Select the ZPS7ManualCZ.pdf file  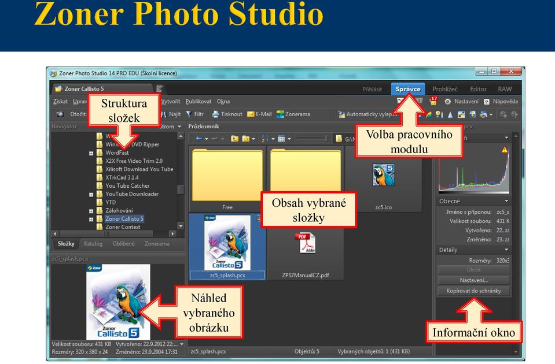(306, 252)
